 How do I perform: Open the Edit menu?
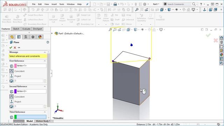40,4
